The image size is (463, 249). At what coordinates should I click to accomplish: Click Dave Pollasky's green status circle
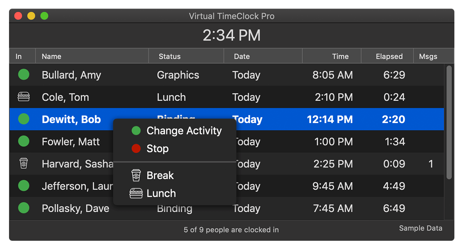point(23,207)
